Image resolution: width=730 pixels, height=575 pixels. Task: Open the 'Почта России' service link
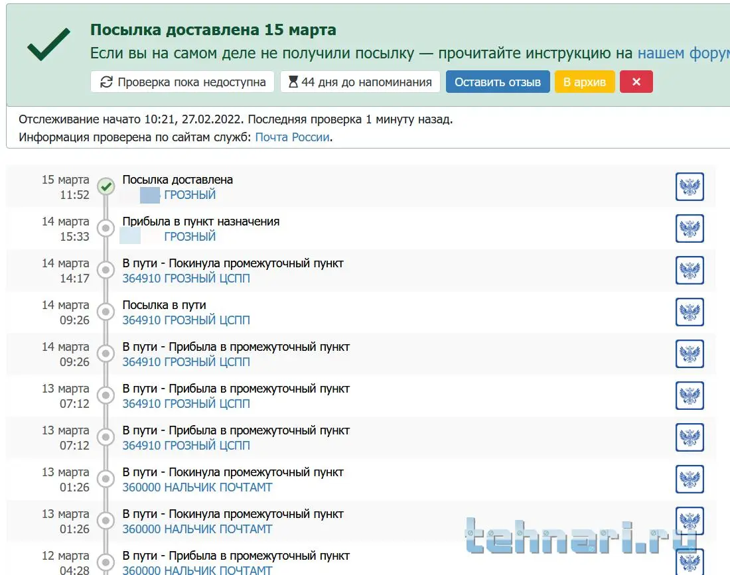[x=293, y=137]
